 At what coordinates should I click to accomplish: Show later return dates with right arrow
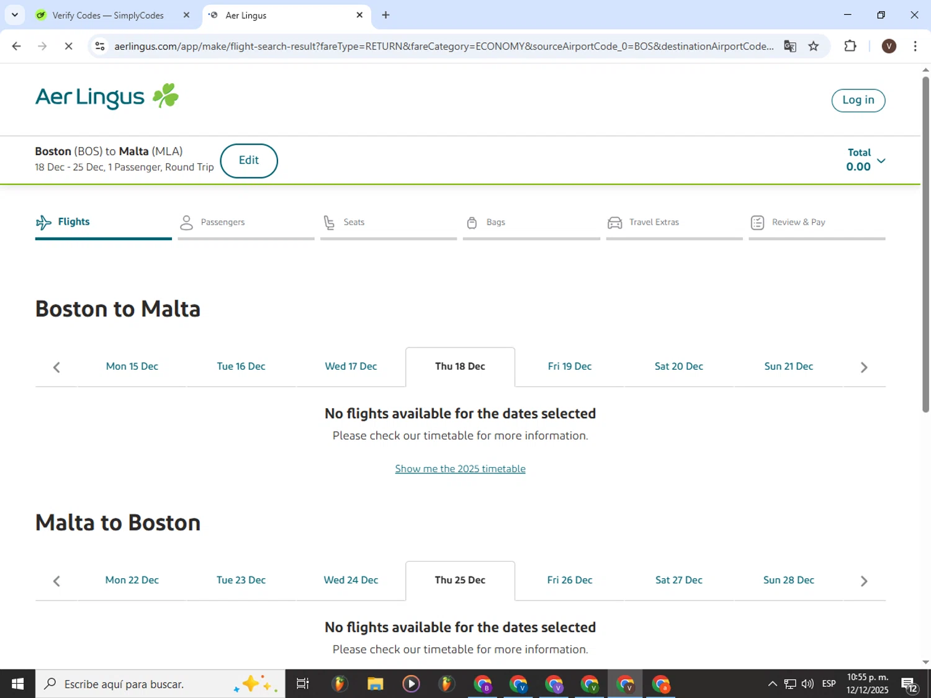point(864,581)
